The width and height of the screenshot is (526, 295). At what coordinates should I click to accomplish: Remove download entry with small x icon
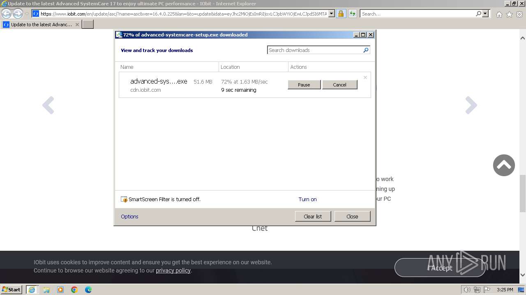coord(365,77)
